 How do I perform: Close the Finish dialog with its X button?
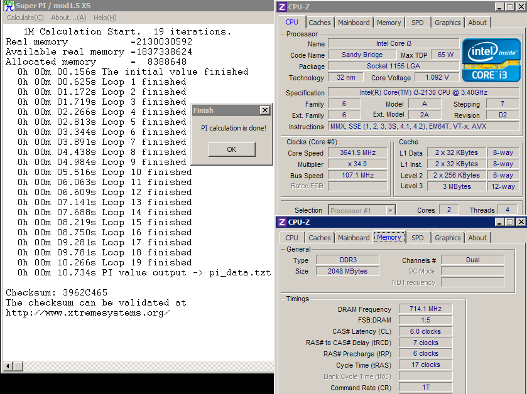click(265, 110)
